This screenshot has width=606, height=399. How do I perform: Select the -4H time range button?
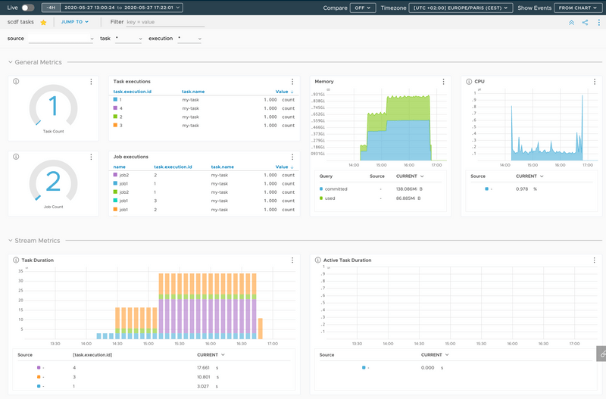pyautogui.click(x=52, y=8)
